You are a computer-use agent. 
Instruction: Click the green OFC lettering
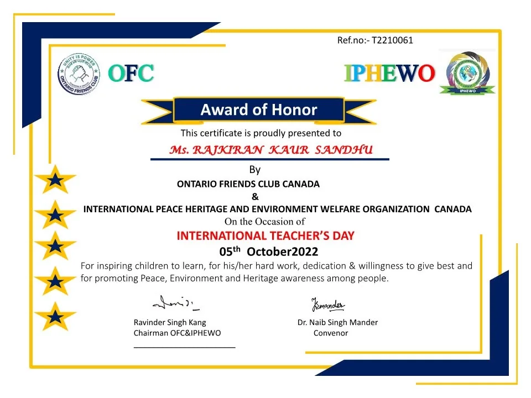(x=131, y=73)
